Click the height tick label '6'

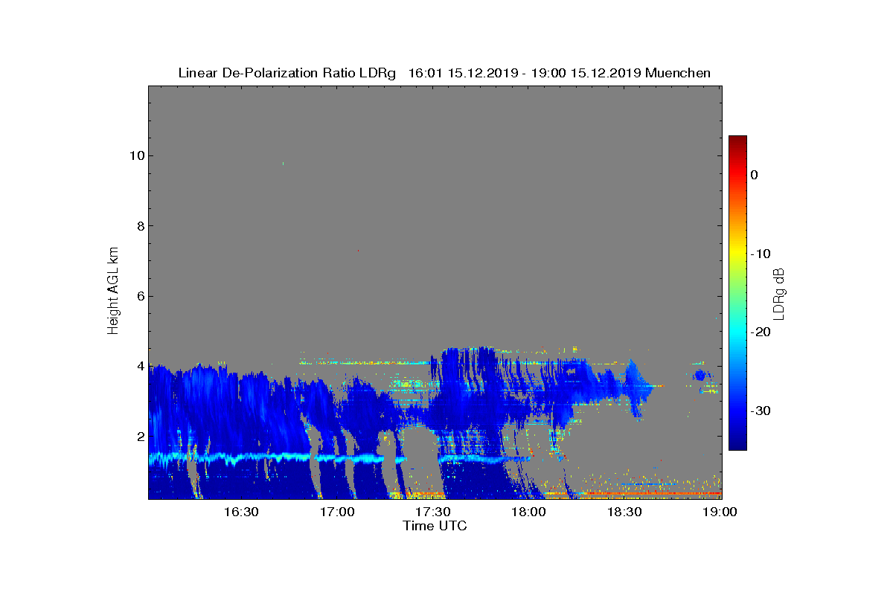coord(140,296)
